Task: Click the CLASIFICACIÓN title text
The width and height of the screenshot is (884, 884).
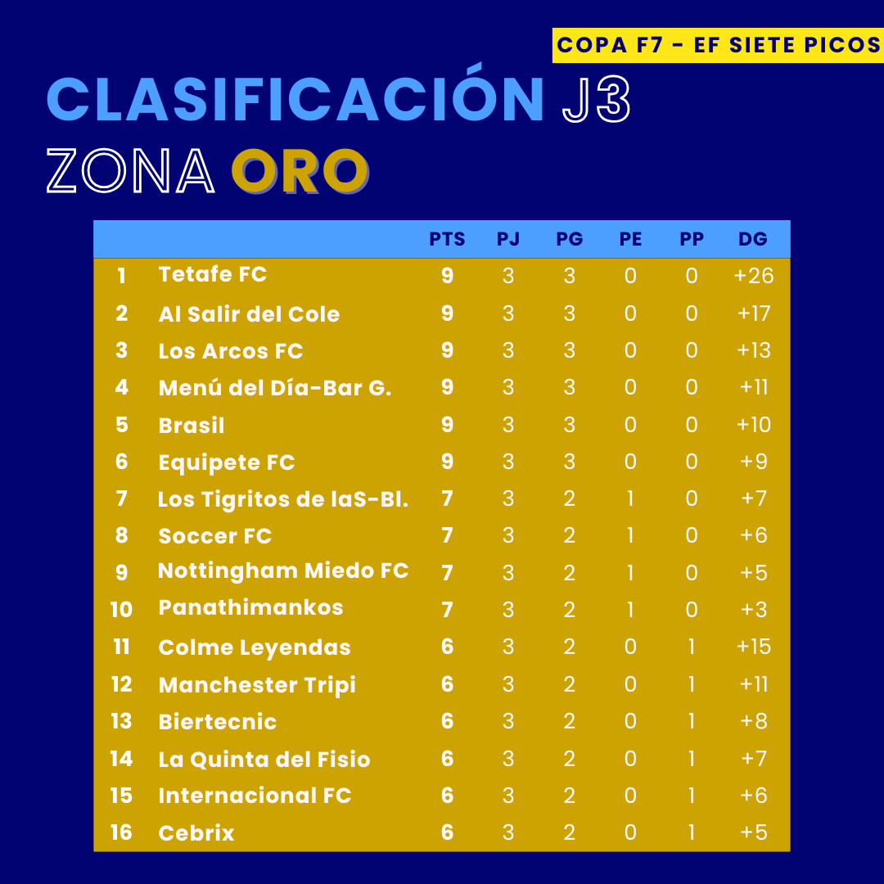Action: [x=295, y=101]
